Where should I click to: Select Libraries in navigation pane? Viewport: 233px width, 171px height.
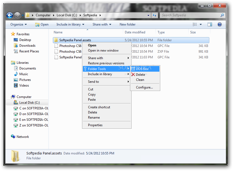(x=20, y=63)
